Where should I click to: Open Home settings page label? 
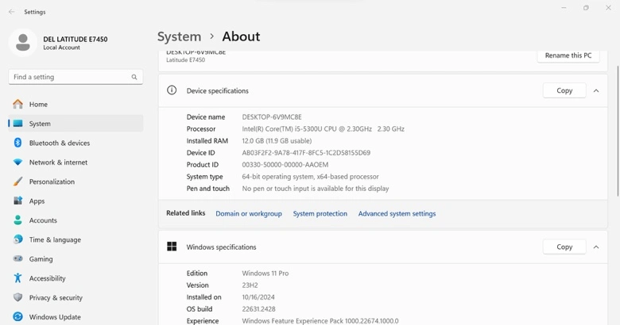click(38, 104)
